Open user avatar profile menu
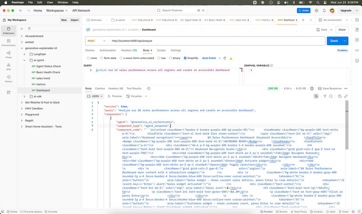The height and width of the screenshot is (214, 362). (x=332, y=10)
